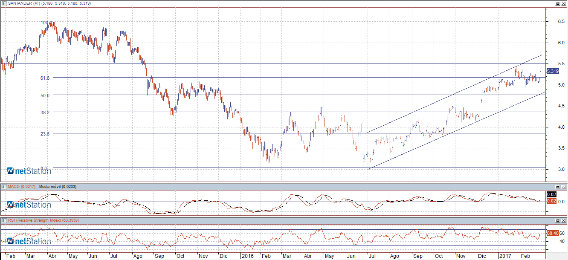568x260 pixels.
Task: Maximize the SANTANDER price chart panel
Action: [x=558, y=3]
